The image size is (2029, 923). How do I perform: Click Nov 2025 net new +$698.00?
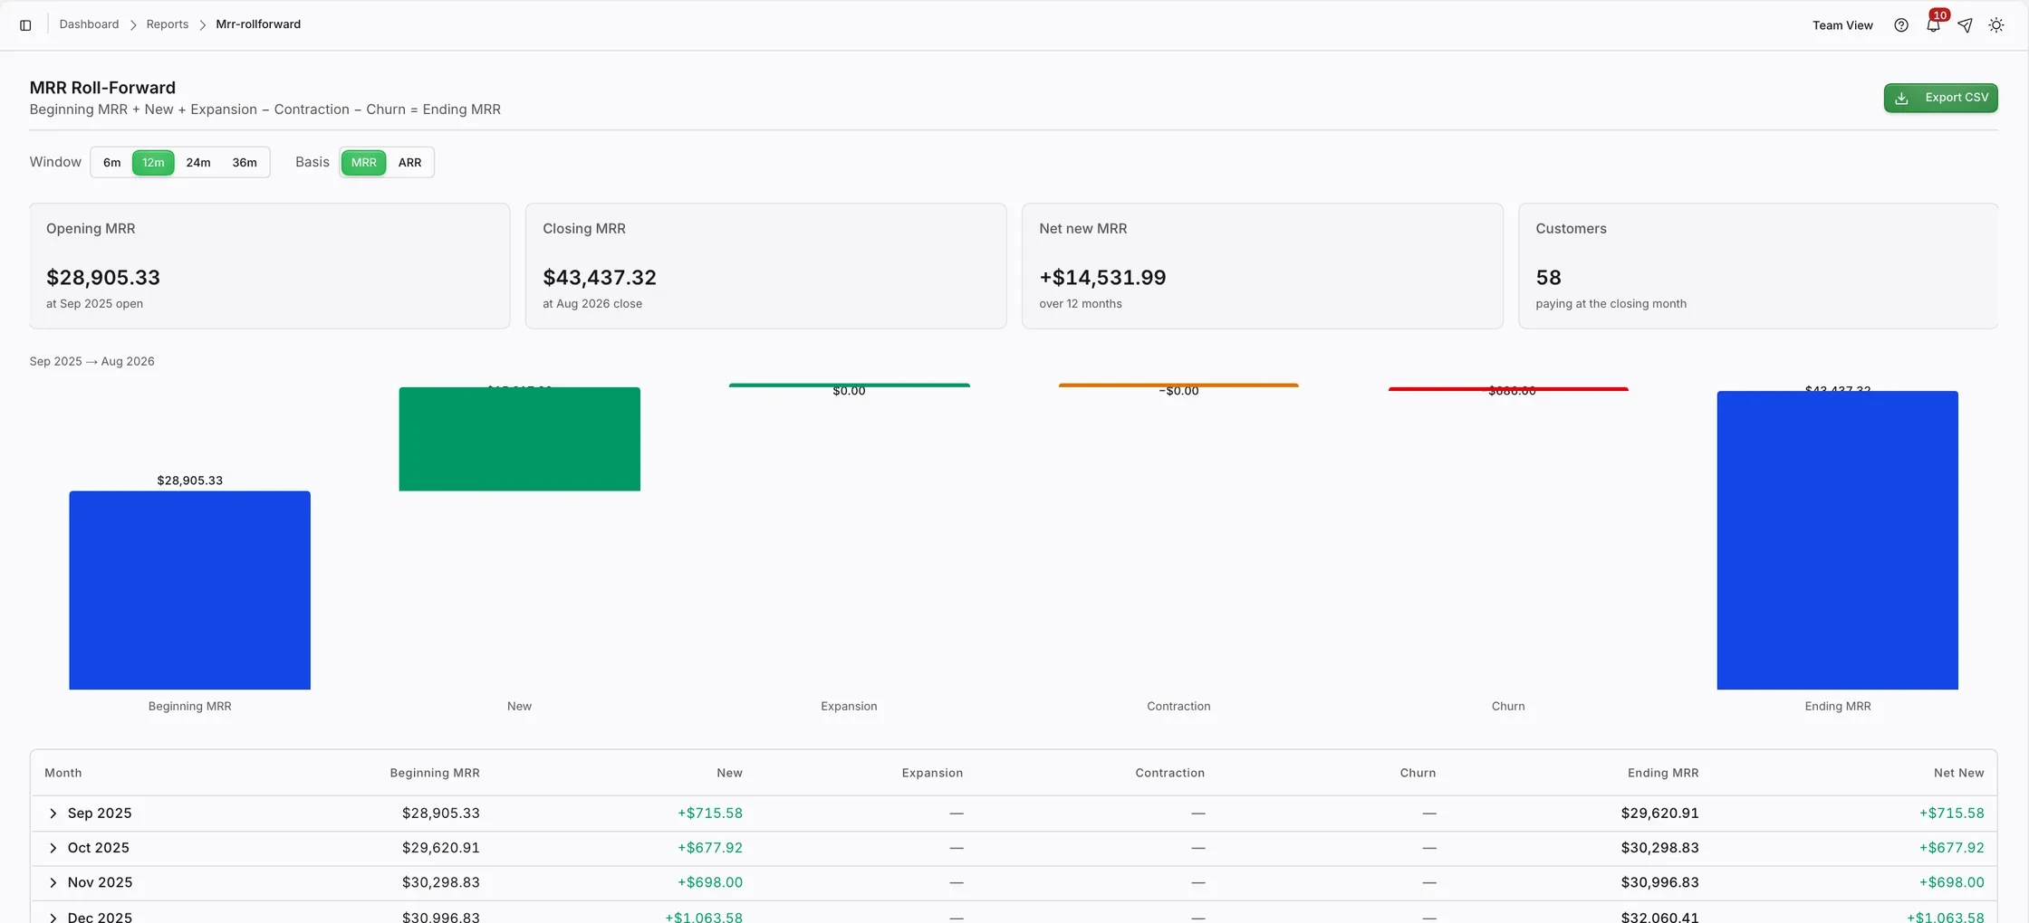tap(1951, 882)
